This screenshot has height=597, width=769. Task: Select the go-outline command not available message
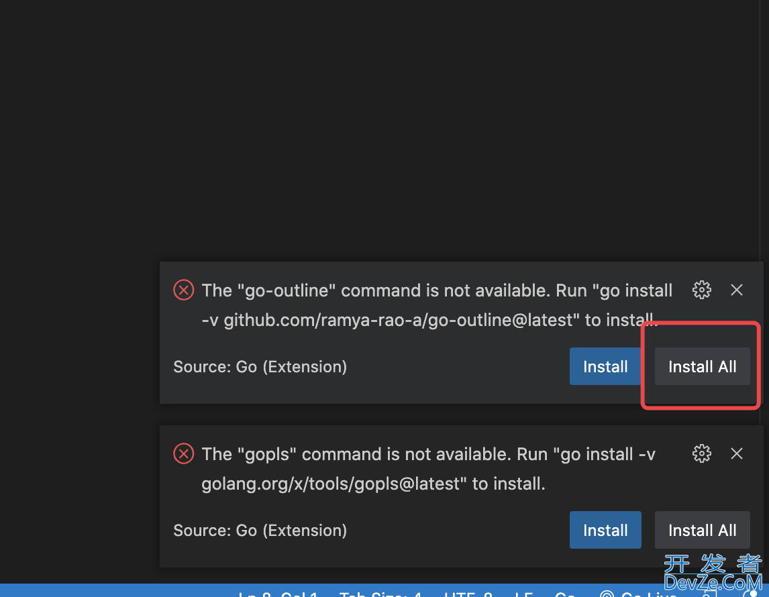point(436,305)
